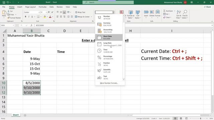Click the Search box in title bar
The image size is (214, 120).
(x=108, y=2)
